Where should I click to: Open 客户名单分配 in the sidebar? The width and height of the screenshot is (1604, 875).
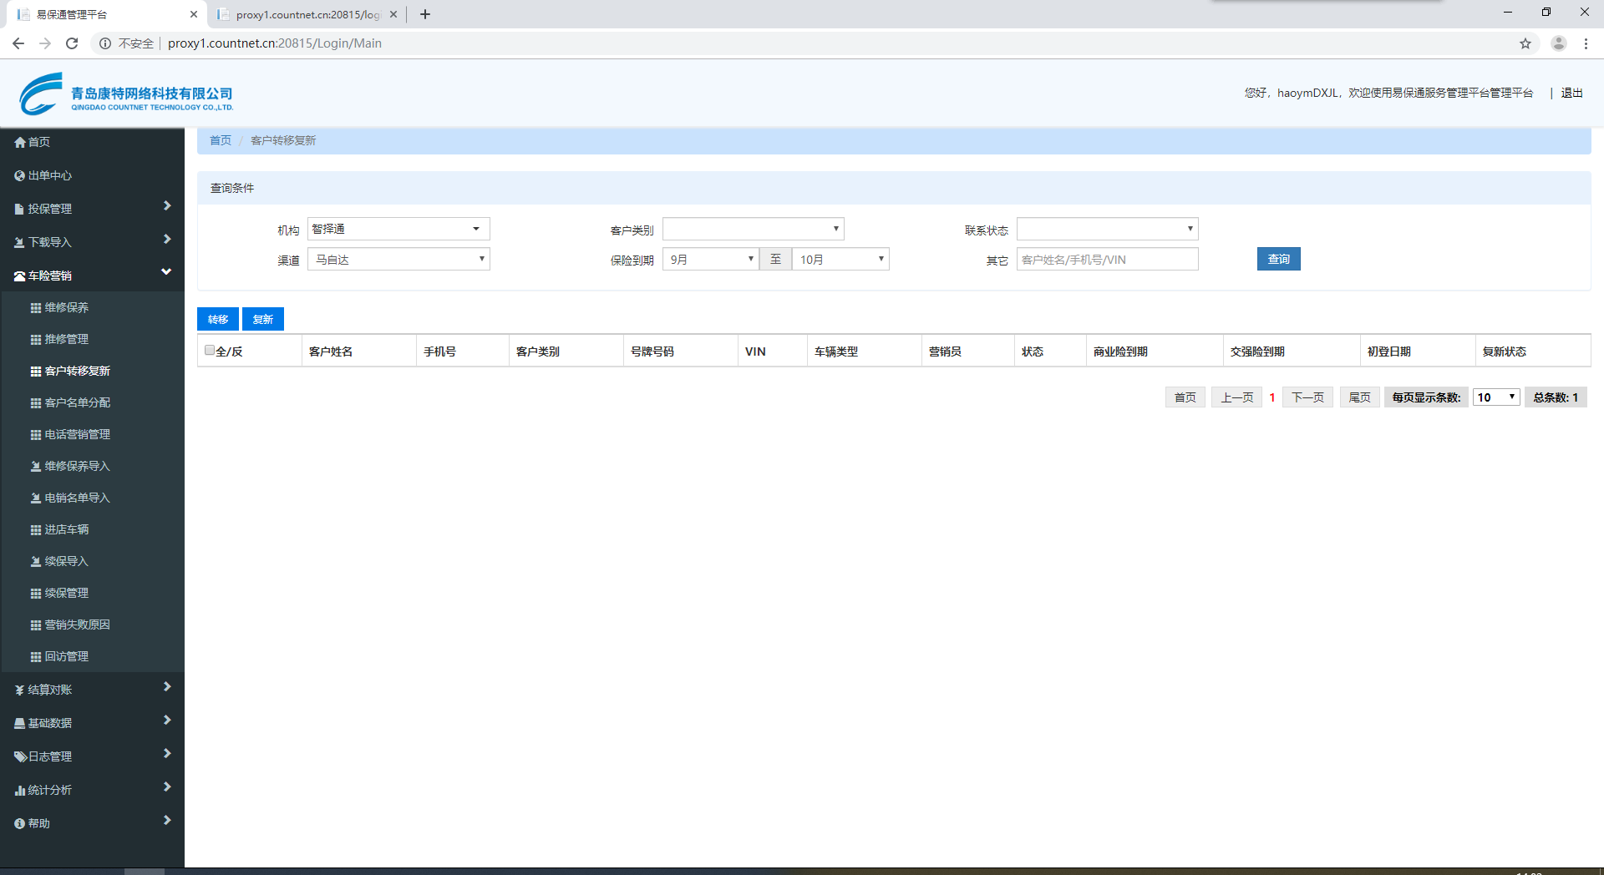[77, 403]
